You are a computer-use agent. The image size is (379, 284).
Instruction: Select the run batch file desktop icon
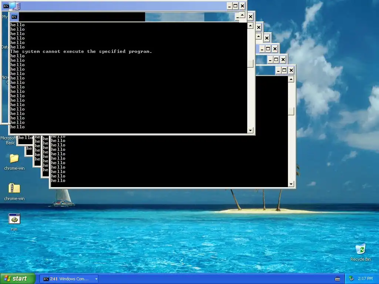pyautogui.click(x=14, y=222)
